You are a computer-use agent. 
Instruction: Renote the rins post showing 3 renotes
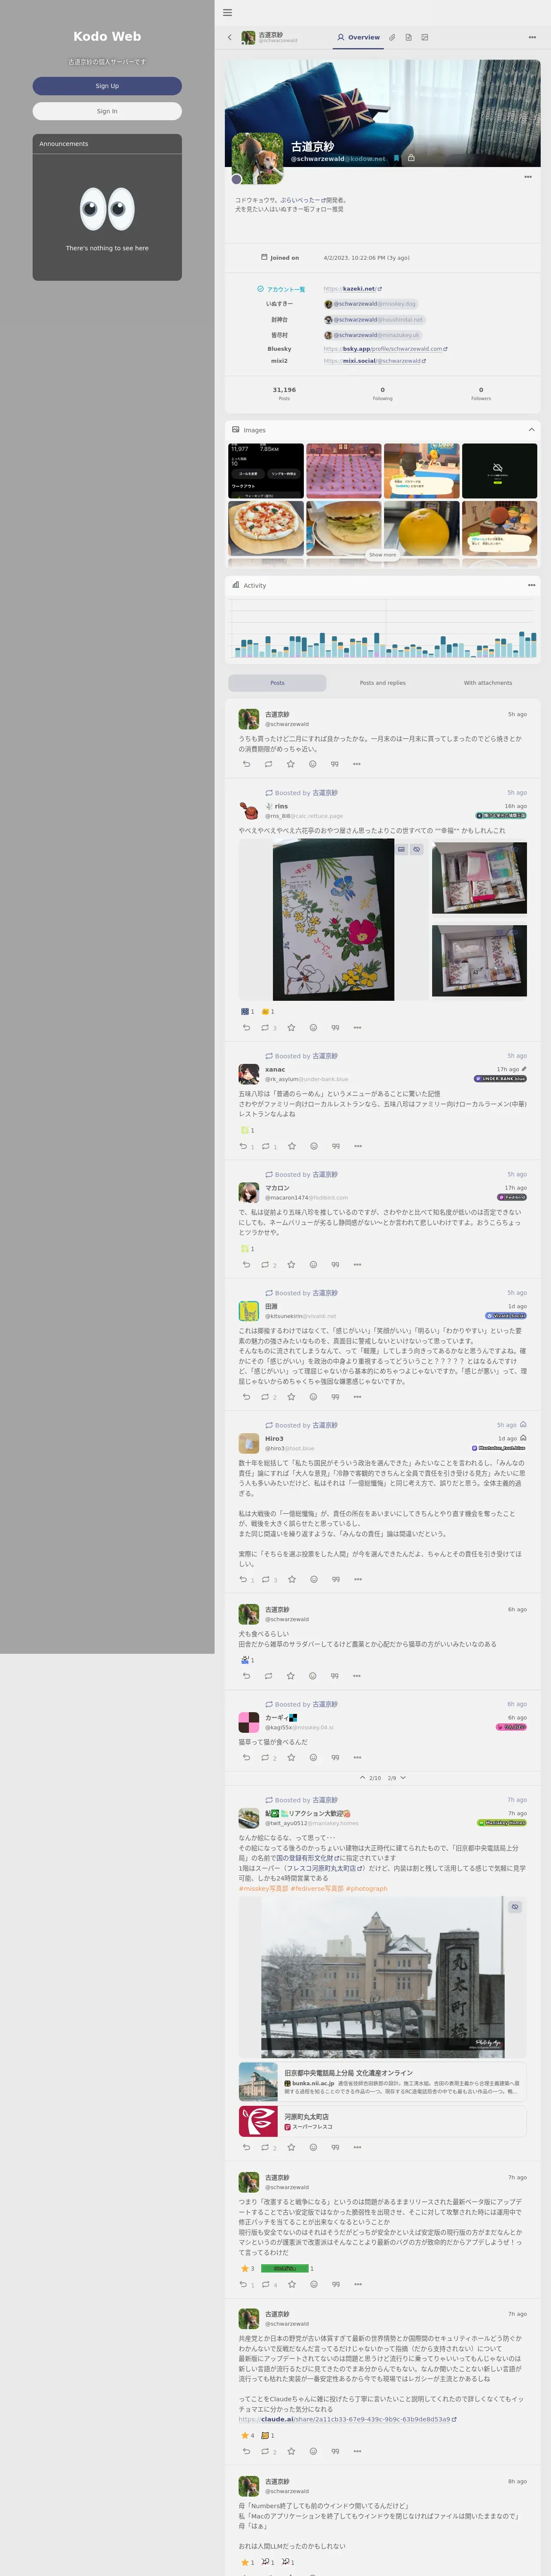268,1027
